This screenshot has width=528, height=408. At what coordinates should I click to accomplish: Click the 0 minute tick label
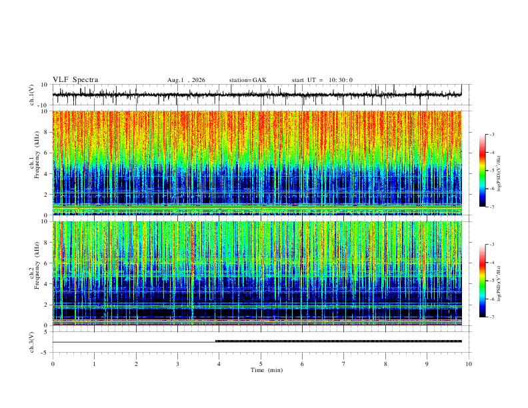tap(53, 364)
